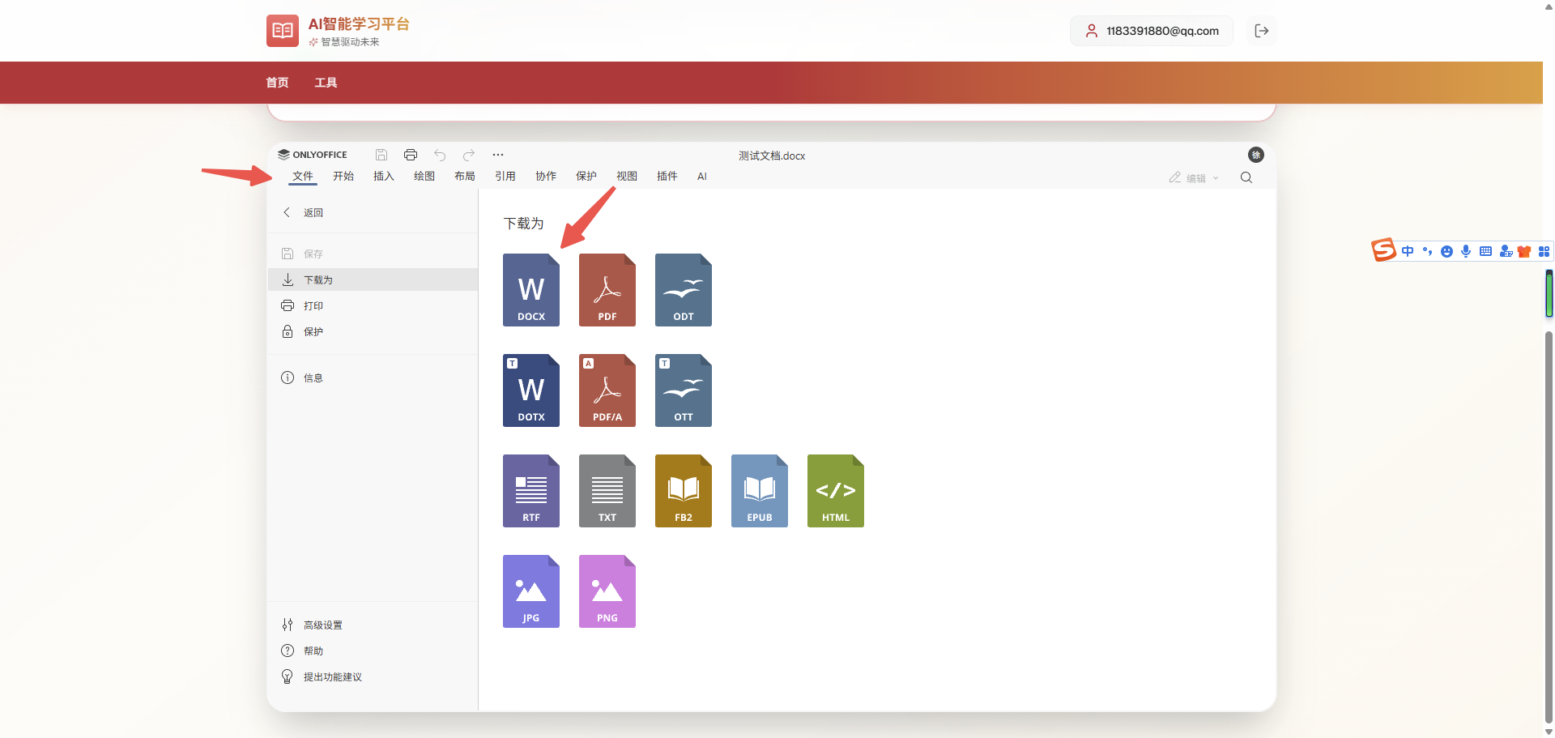
Task: Switch to the 插入 tab
Action: coord(384,177)
